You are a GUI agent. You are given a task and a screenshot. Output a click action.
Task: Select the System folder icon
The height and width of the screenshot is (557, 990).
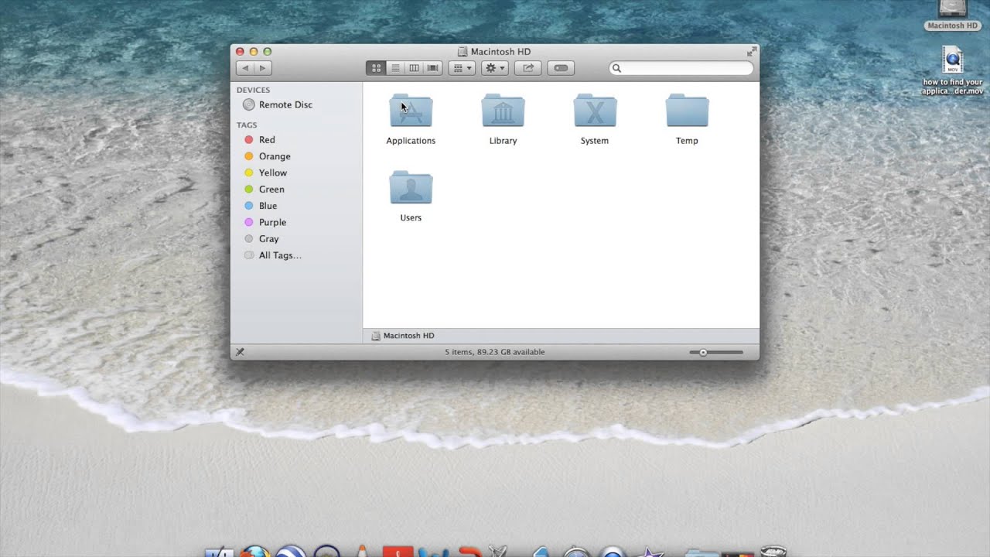[x=595, y=111]
